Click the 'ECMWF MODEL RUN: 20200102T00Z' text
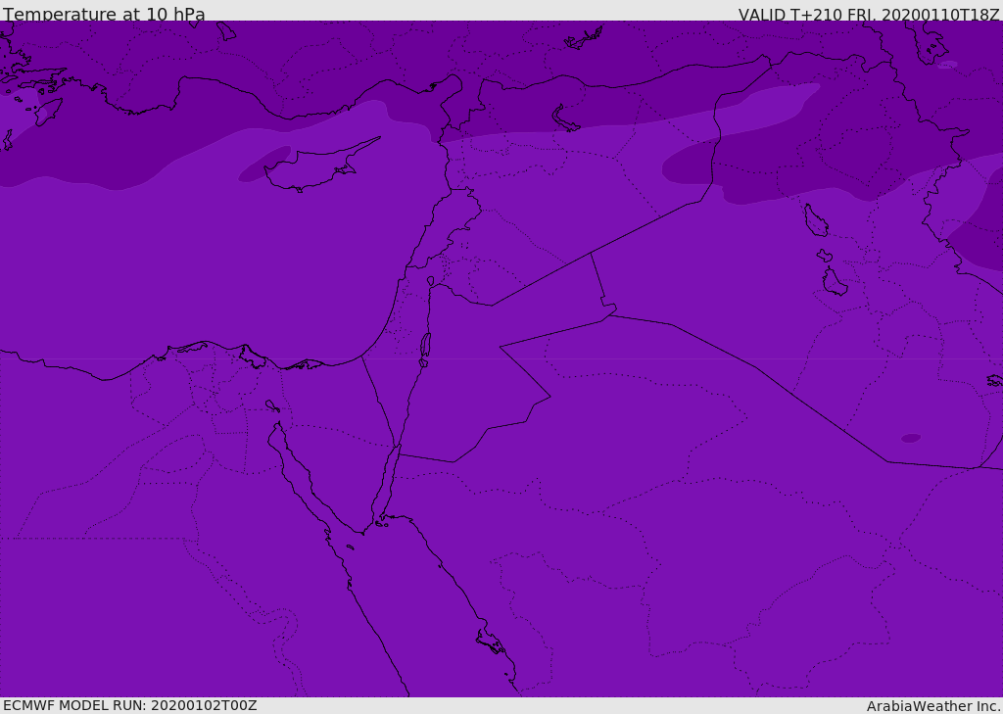This screenshot has height=714, width=1003. (130, 705)
